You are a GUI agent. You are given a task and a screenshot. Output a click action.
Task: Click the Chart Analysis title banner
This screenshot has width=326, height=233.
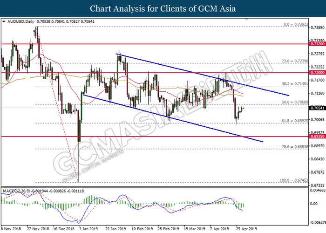click(x=163, y=8)
